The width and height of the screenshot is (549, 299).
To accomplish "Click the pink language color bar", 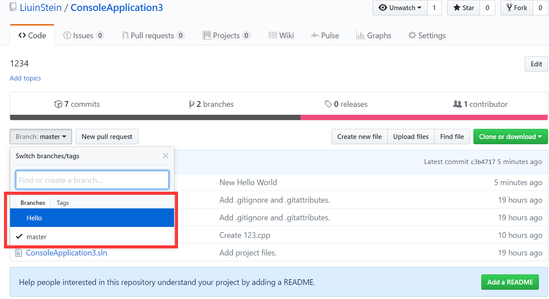I will (x=424, y=117).
